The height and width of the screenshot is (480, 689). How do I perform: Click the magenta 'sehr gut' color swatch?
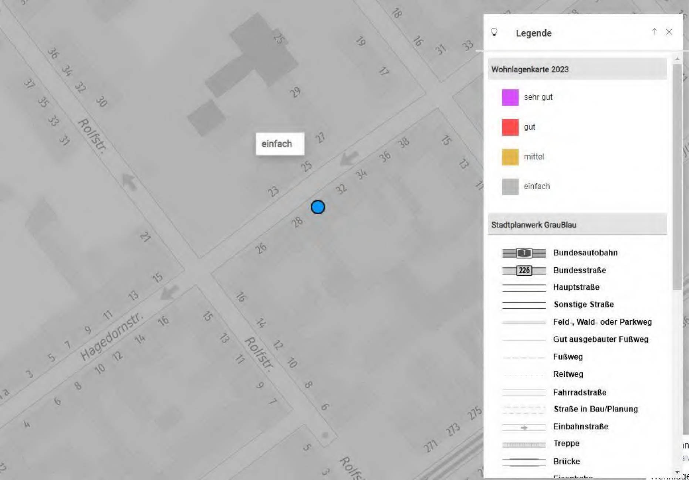click(510, 97)
